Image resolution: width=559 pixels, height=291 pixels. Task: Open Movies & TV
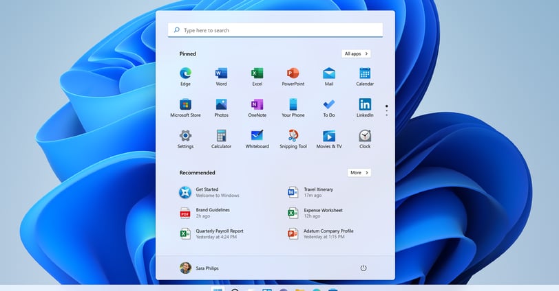click(x=328, y=139)
